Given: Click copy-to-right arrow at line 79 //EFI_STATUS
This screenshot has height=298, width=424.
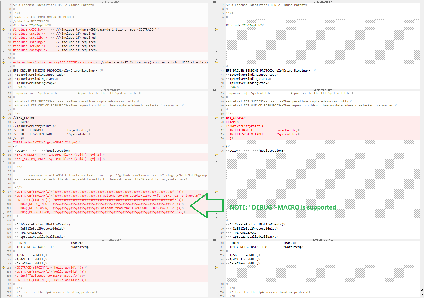Looking at the screenshot, I should (3, 118).
